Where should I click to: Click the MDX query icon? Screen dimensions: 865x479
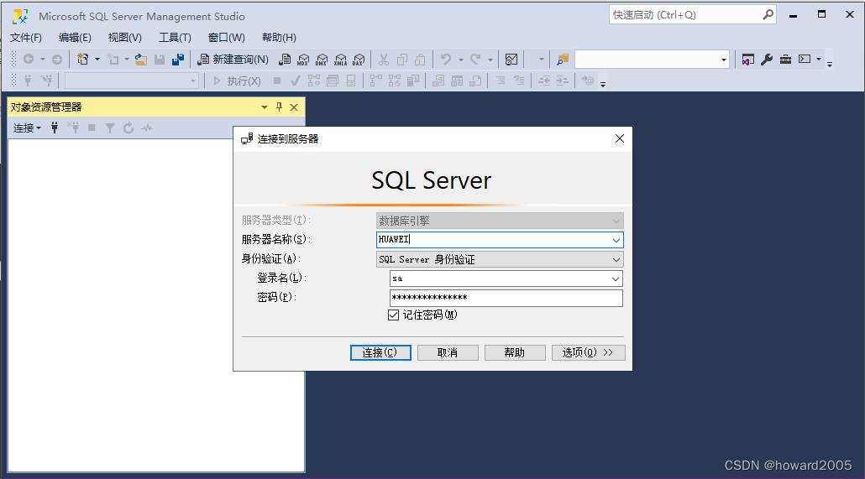pyautogui.click(x=303, y=59)
